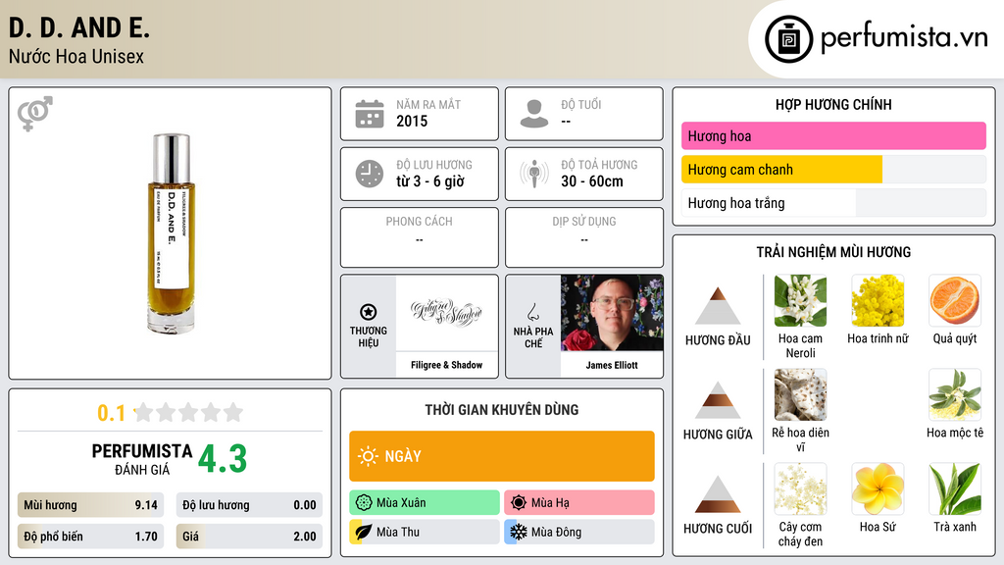Click the green Perfumista 4.3 rating
The height and width of the screenshot is (565, 1004).
click(223, 459)
